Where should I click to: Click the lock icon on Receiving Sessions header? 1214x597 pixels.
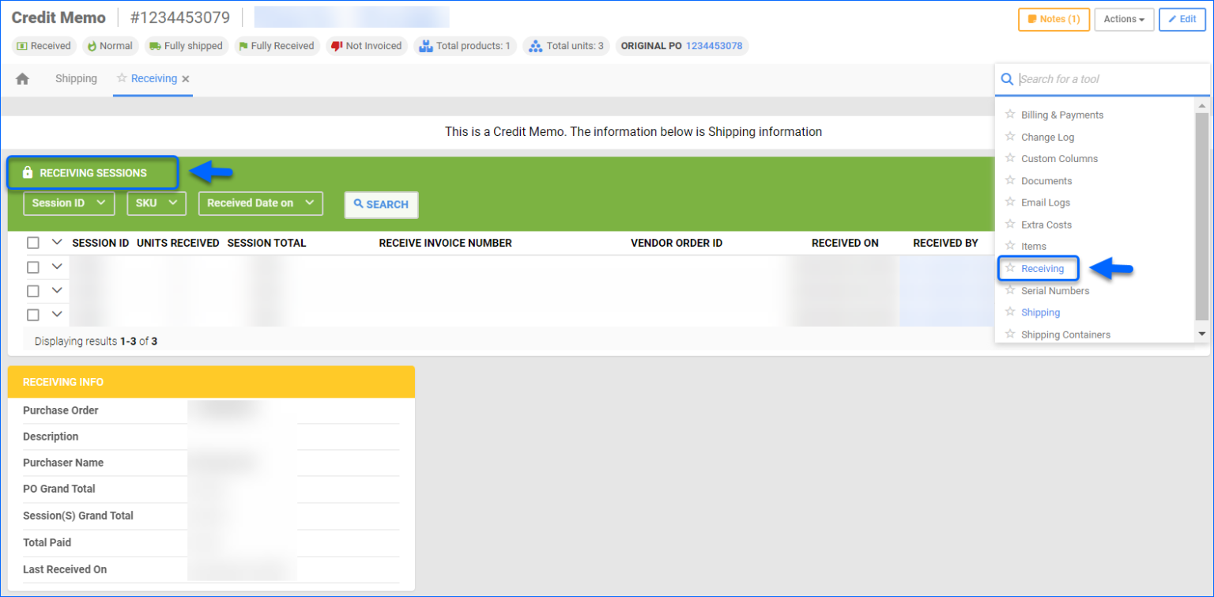point(26,172)
